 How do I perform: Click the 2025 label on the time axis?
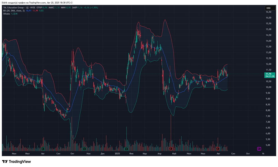coord(117,153)
